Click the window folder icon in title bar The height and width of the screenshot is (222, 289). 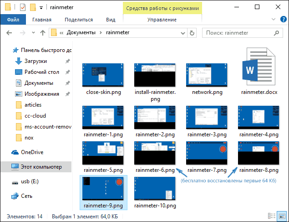8,7
